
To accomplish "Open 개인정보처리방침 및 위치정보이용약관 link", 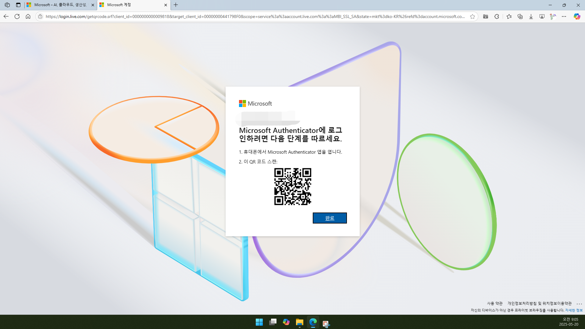I will [539, 303].
